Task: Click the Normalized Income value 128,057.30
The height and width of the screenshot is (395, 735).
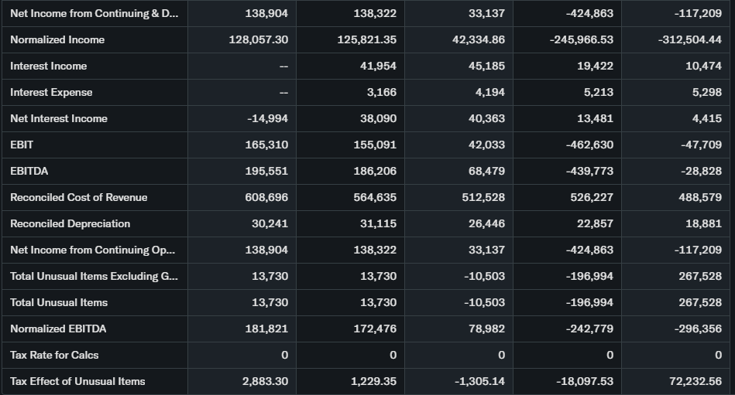Action: click(259, 39)
